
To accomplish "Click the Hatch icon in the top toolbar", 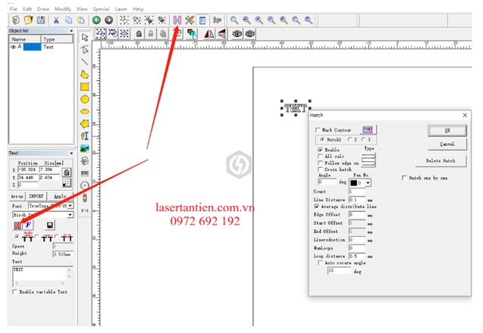I will (x=177, y=19).
